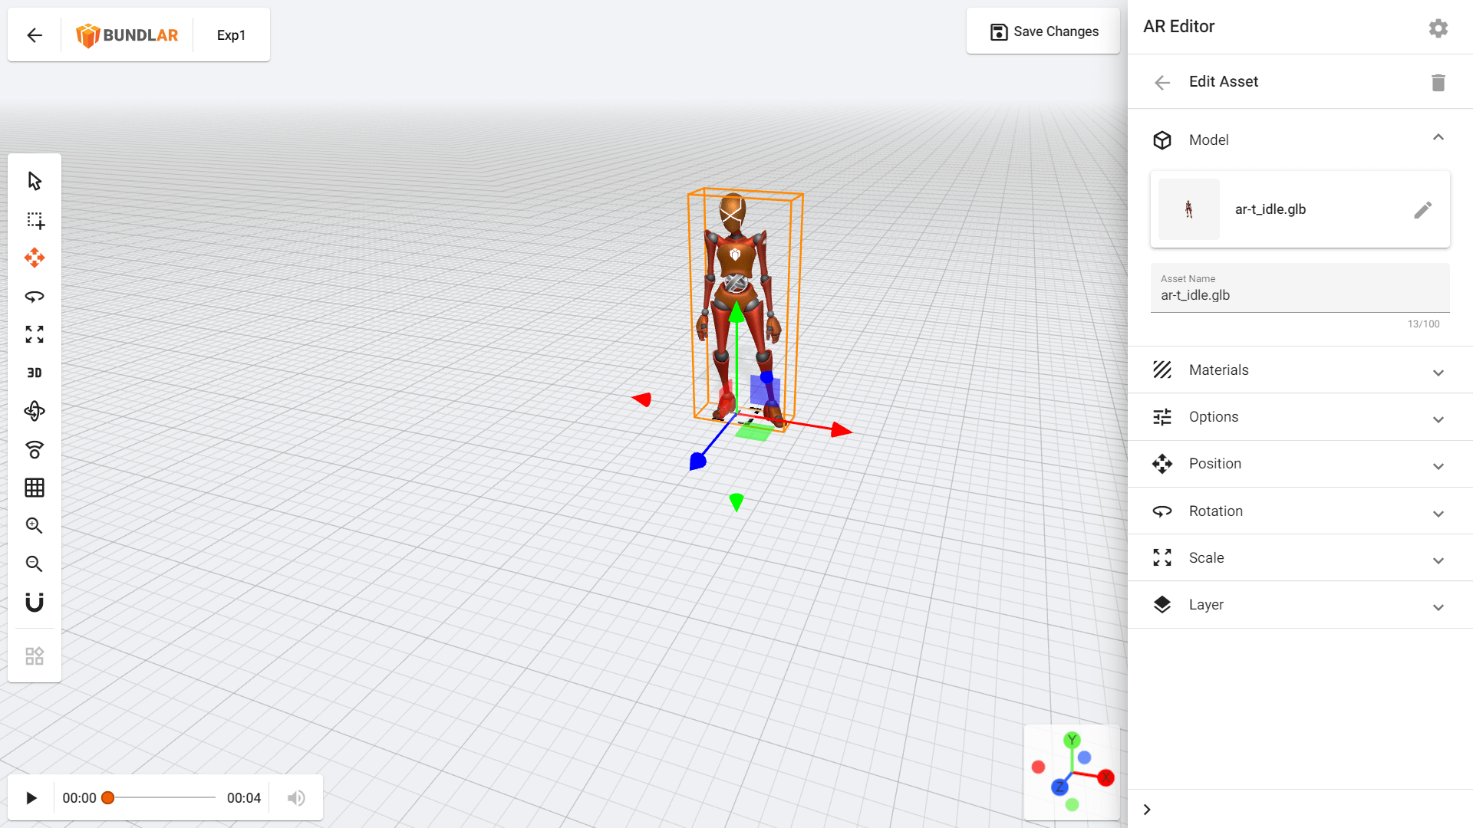Toggle the grid visibility
Screen dimensions: 1473x828
pyautogui.click(x=35, y=488)
